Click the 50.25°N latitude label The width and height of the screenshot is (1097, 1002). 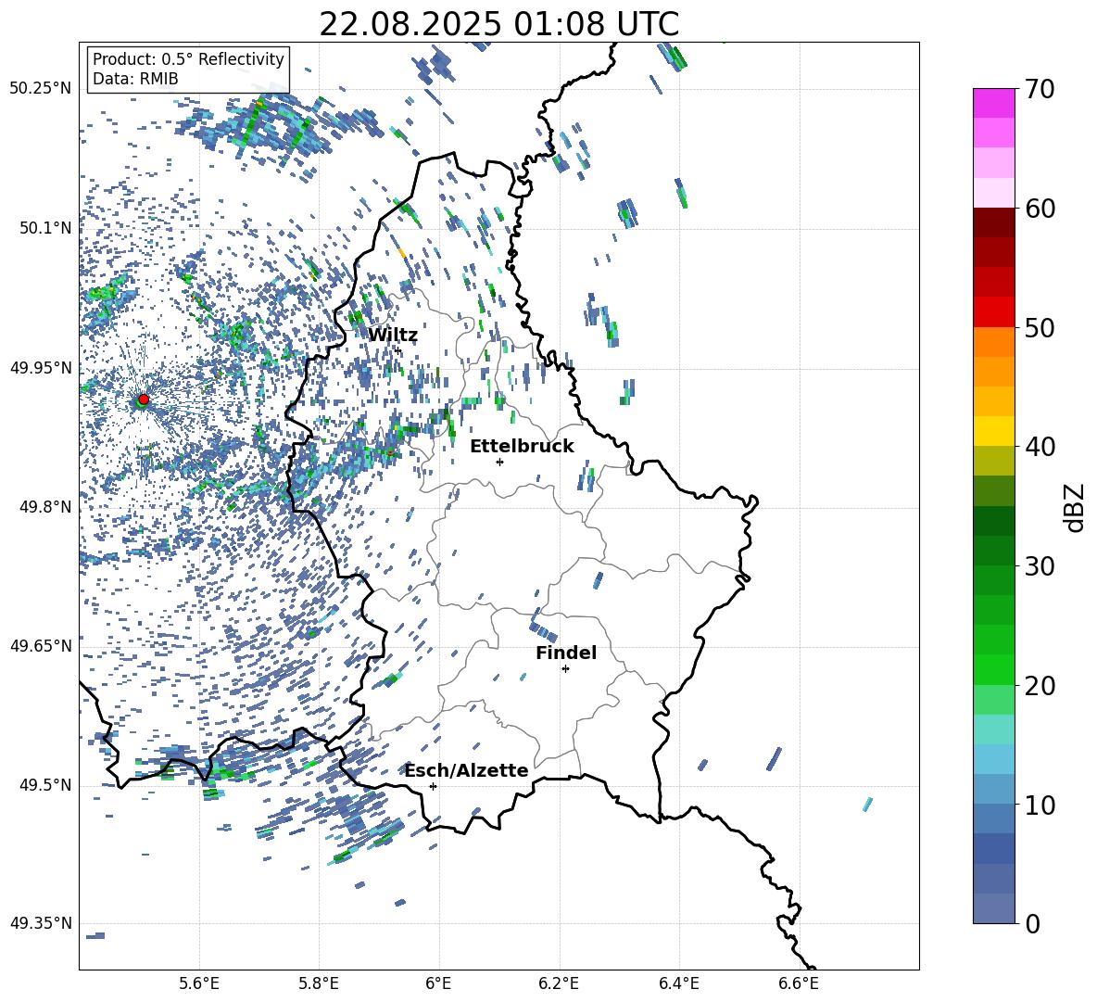click(x=41, y=89)
